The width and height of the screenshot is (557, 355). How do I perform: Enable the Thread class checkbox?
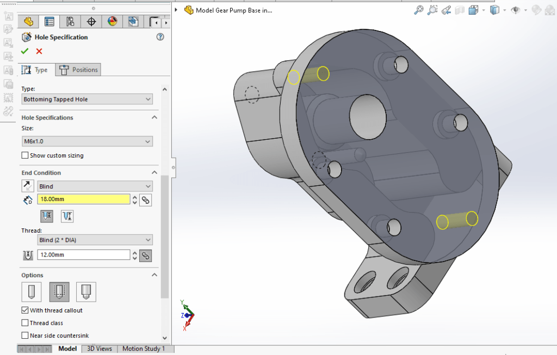click(25, 322)
